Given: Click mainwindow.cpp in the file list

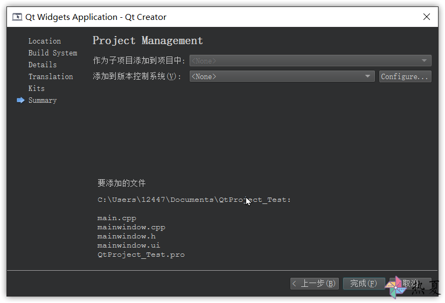Looking at the screenshot, I should pos(131,227).
